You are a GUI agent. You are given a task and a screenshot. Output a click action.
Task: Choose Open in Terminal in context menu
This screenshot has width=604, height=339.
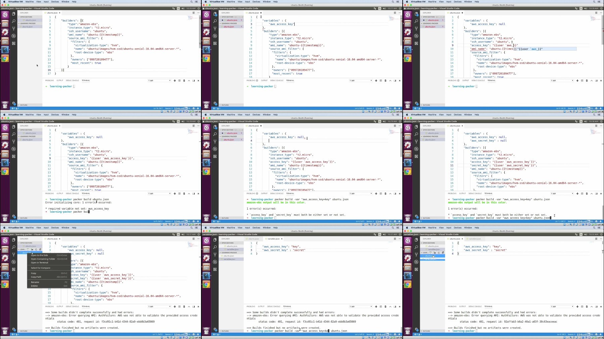point(49,263)
